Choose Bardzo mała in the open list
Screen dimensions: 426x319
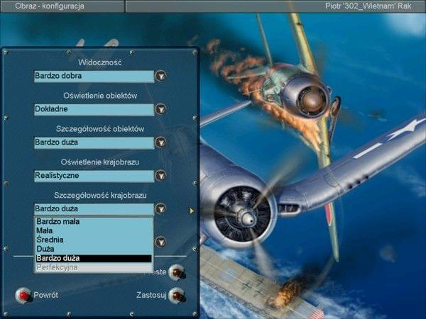pos(94,222)
